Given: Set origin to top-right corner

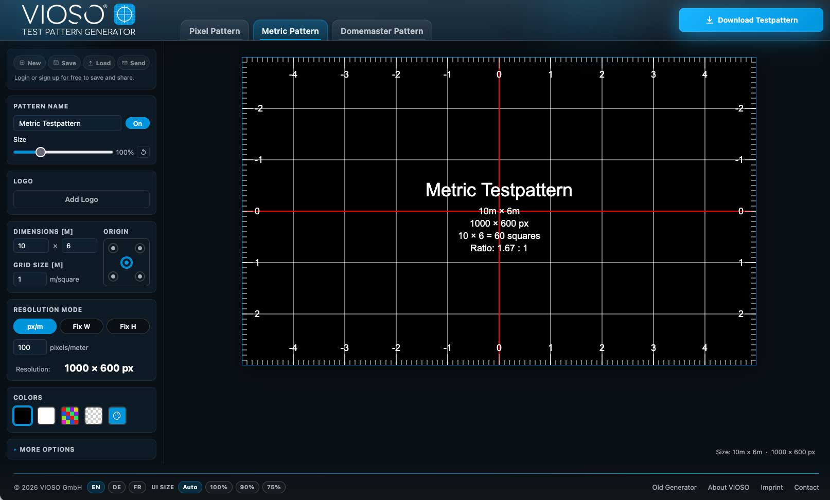Looking at the screenshot, I should click(139, 248).
